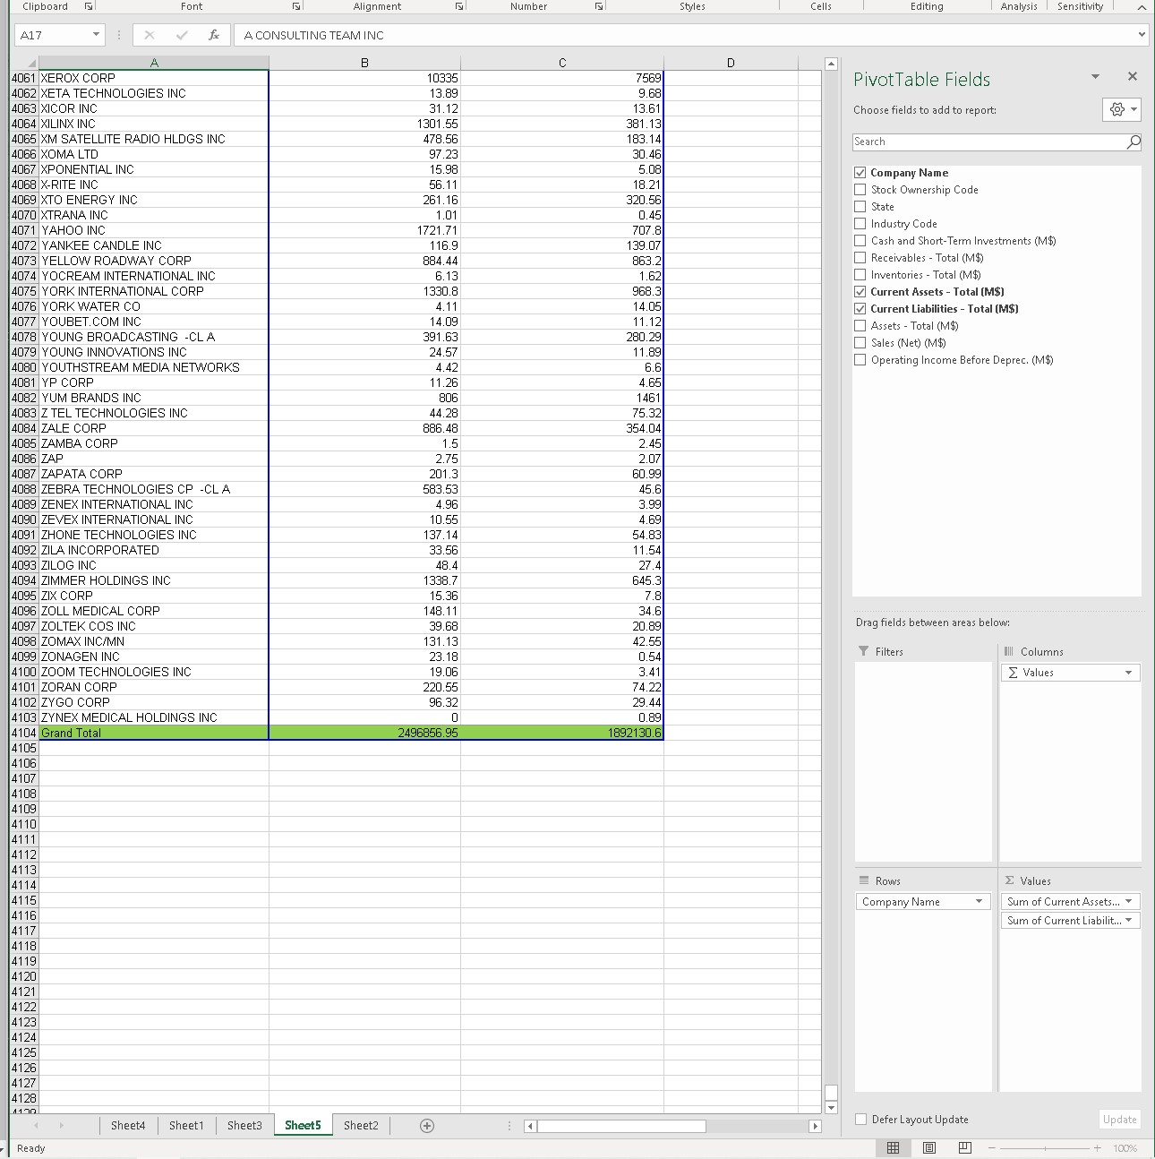Open the Sheet3 worksheet tab

pos(244,1125)
